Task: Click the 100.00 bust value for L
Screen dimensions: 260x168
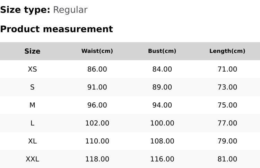Action: [x=162, y=123]
